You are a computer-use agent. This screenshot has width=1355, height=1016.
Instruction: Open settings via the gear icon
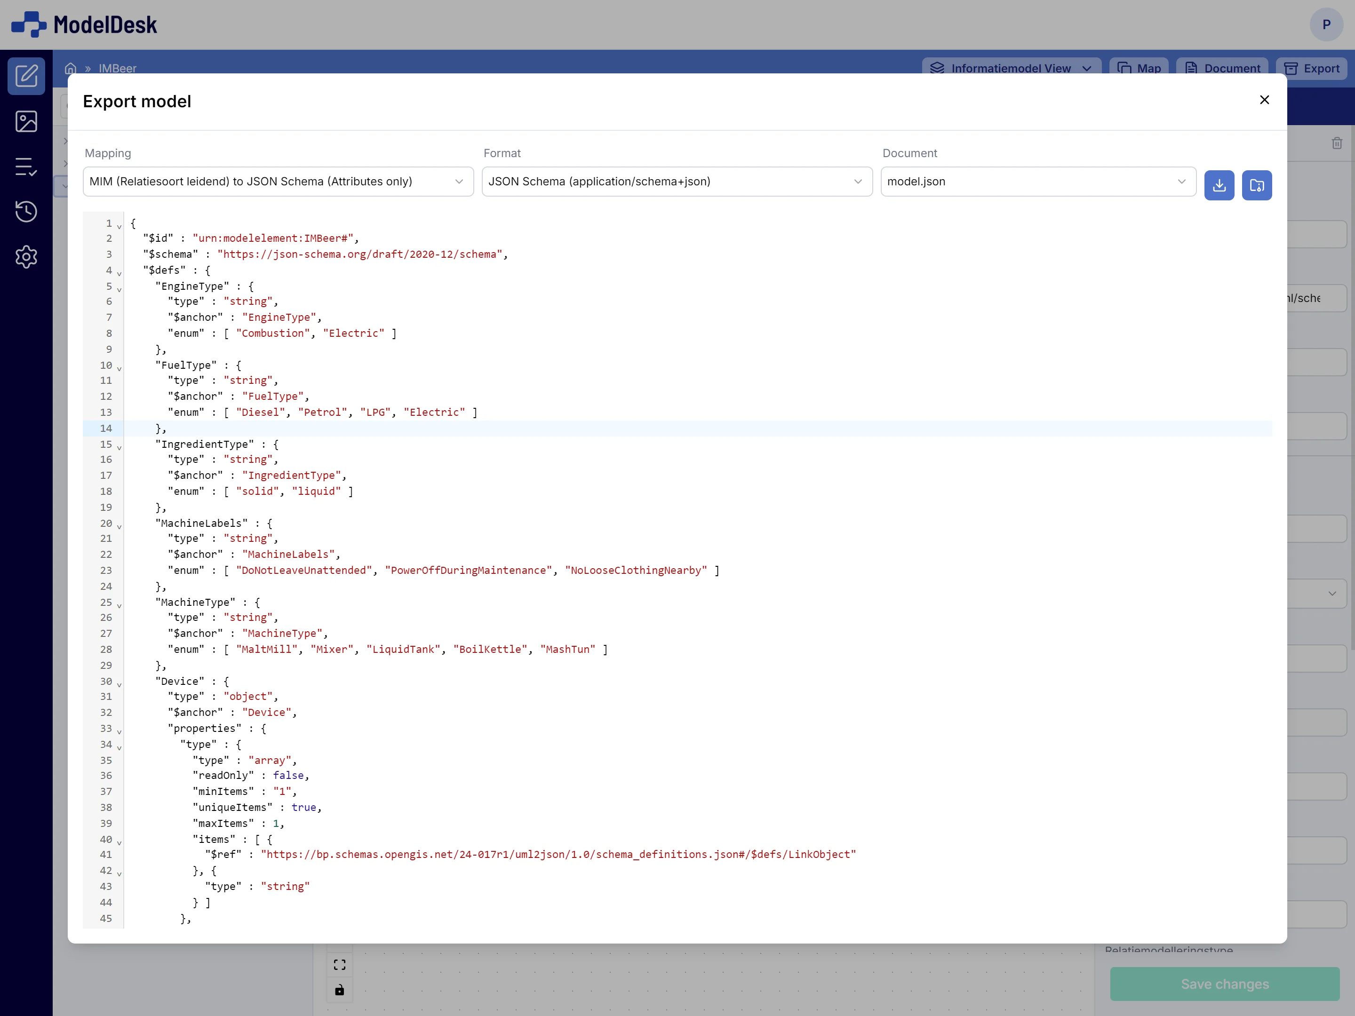click(x=26, y=257)
